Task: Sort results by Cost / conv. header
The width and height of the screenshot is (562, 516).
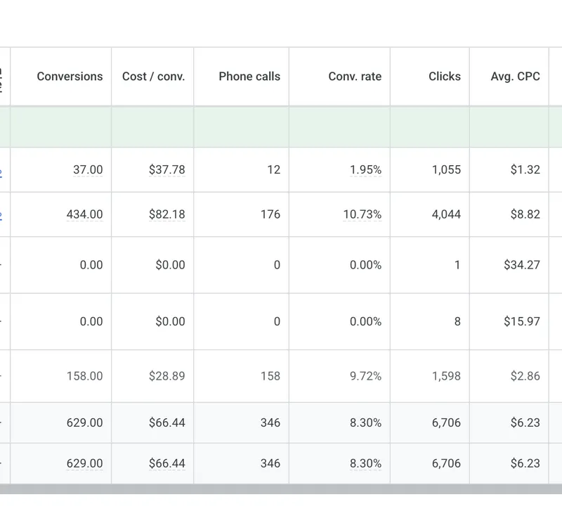Action: coord(152,76)
